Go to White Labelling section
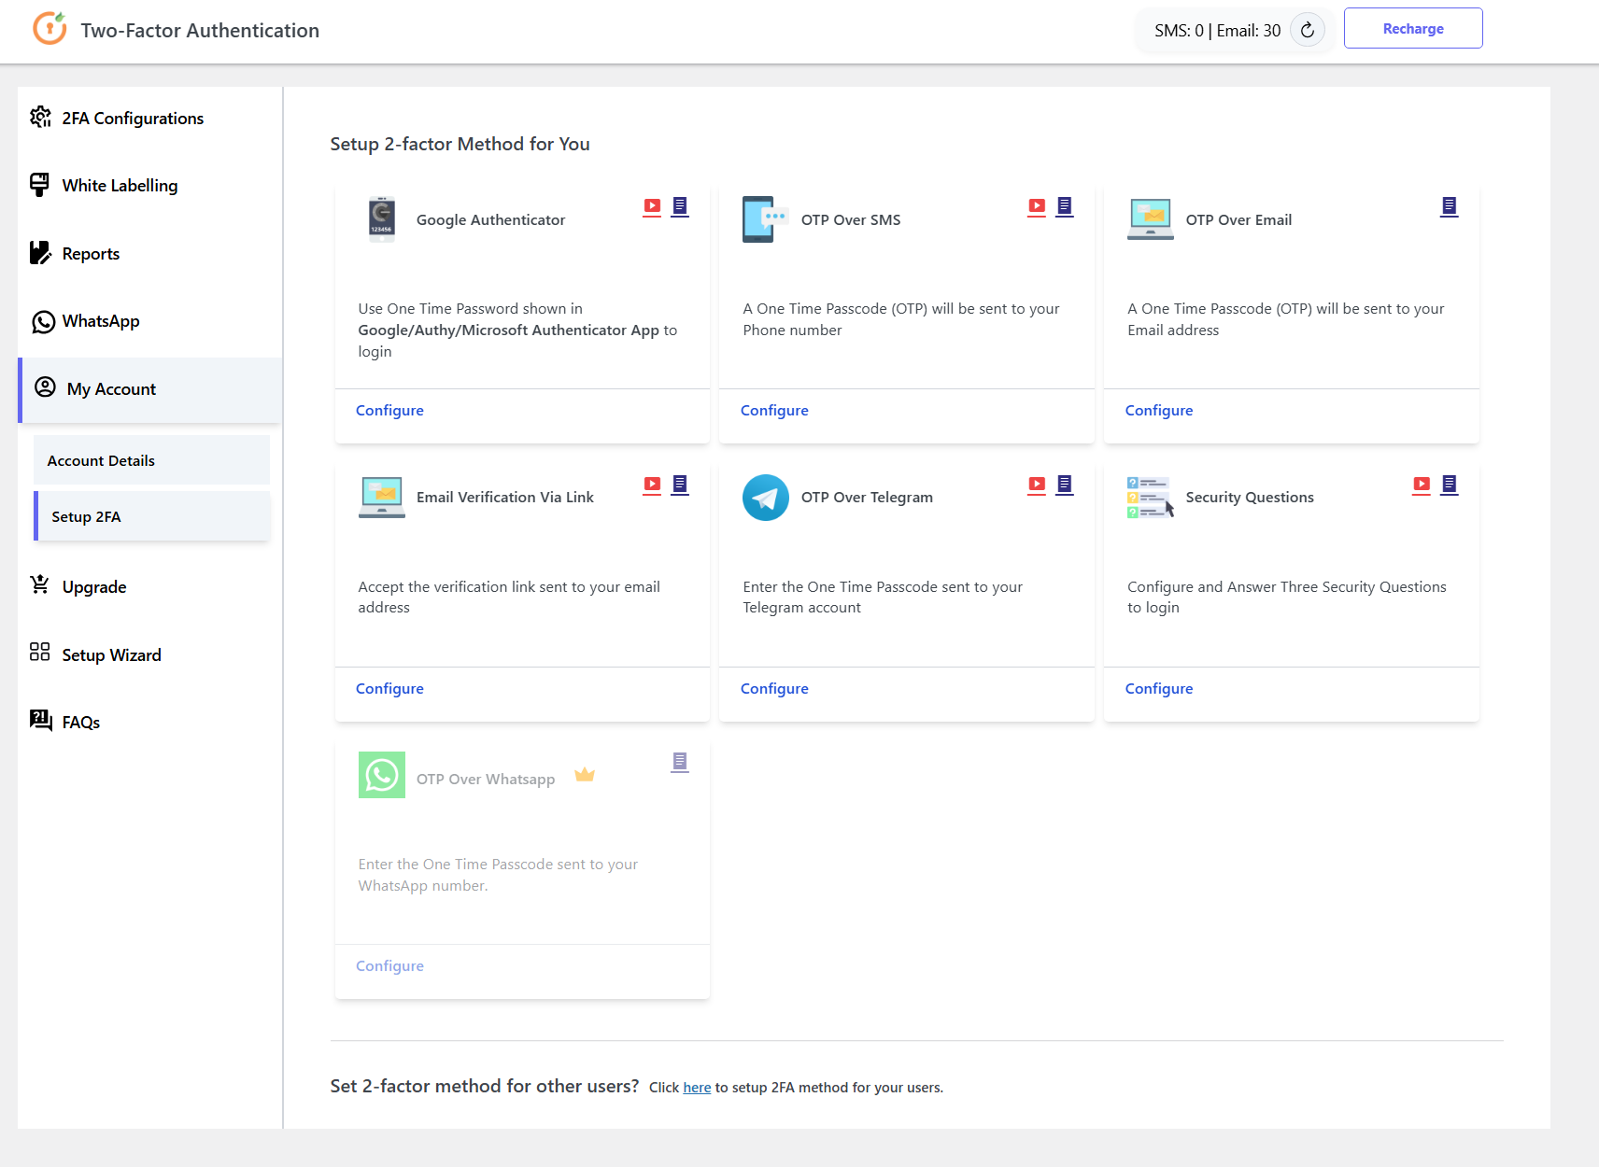The width and height of the screenshot is (1599, 1167). click(x=120, y=186)
